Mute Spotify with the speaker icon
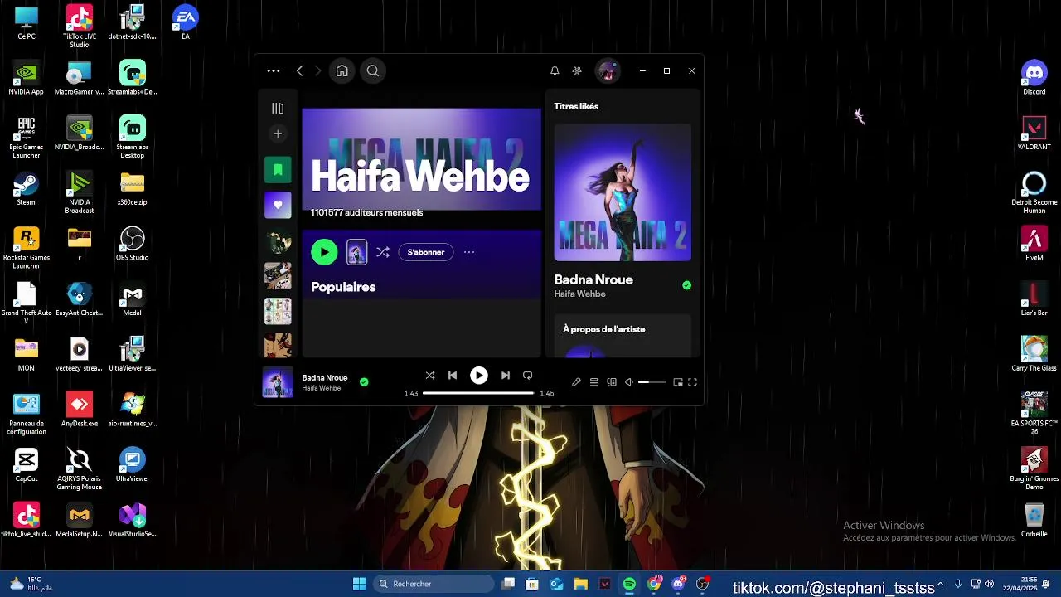1061x597 pixels. 629,382
